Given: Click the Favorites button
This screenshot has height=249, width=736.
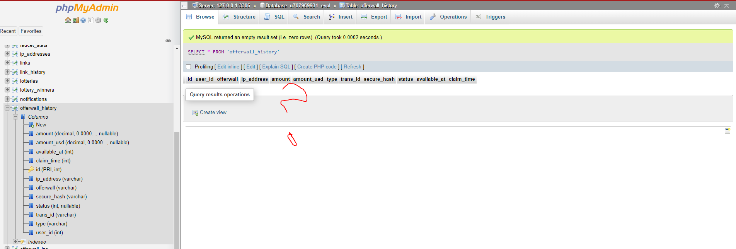Looking at the screenshot, I should 31,31.
